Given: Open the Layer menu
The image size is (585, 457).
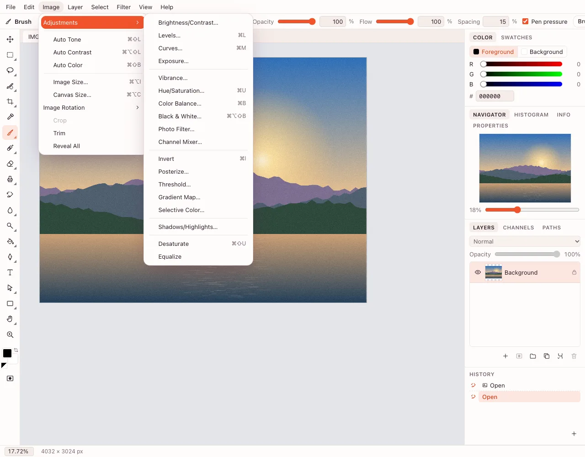Looking at the screenshot, I should (x=75, y=7).
